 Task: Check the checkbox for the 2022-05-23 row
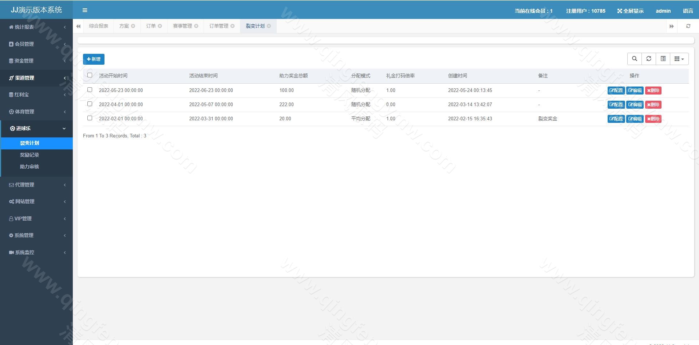90,89
